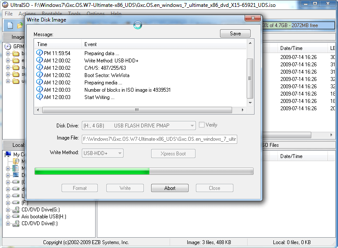This screenshot has height=248, width=338.
Task: Click the Image File path field
Action: pyautogui.click(x=159, y=139)
